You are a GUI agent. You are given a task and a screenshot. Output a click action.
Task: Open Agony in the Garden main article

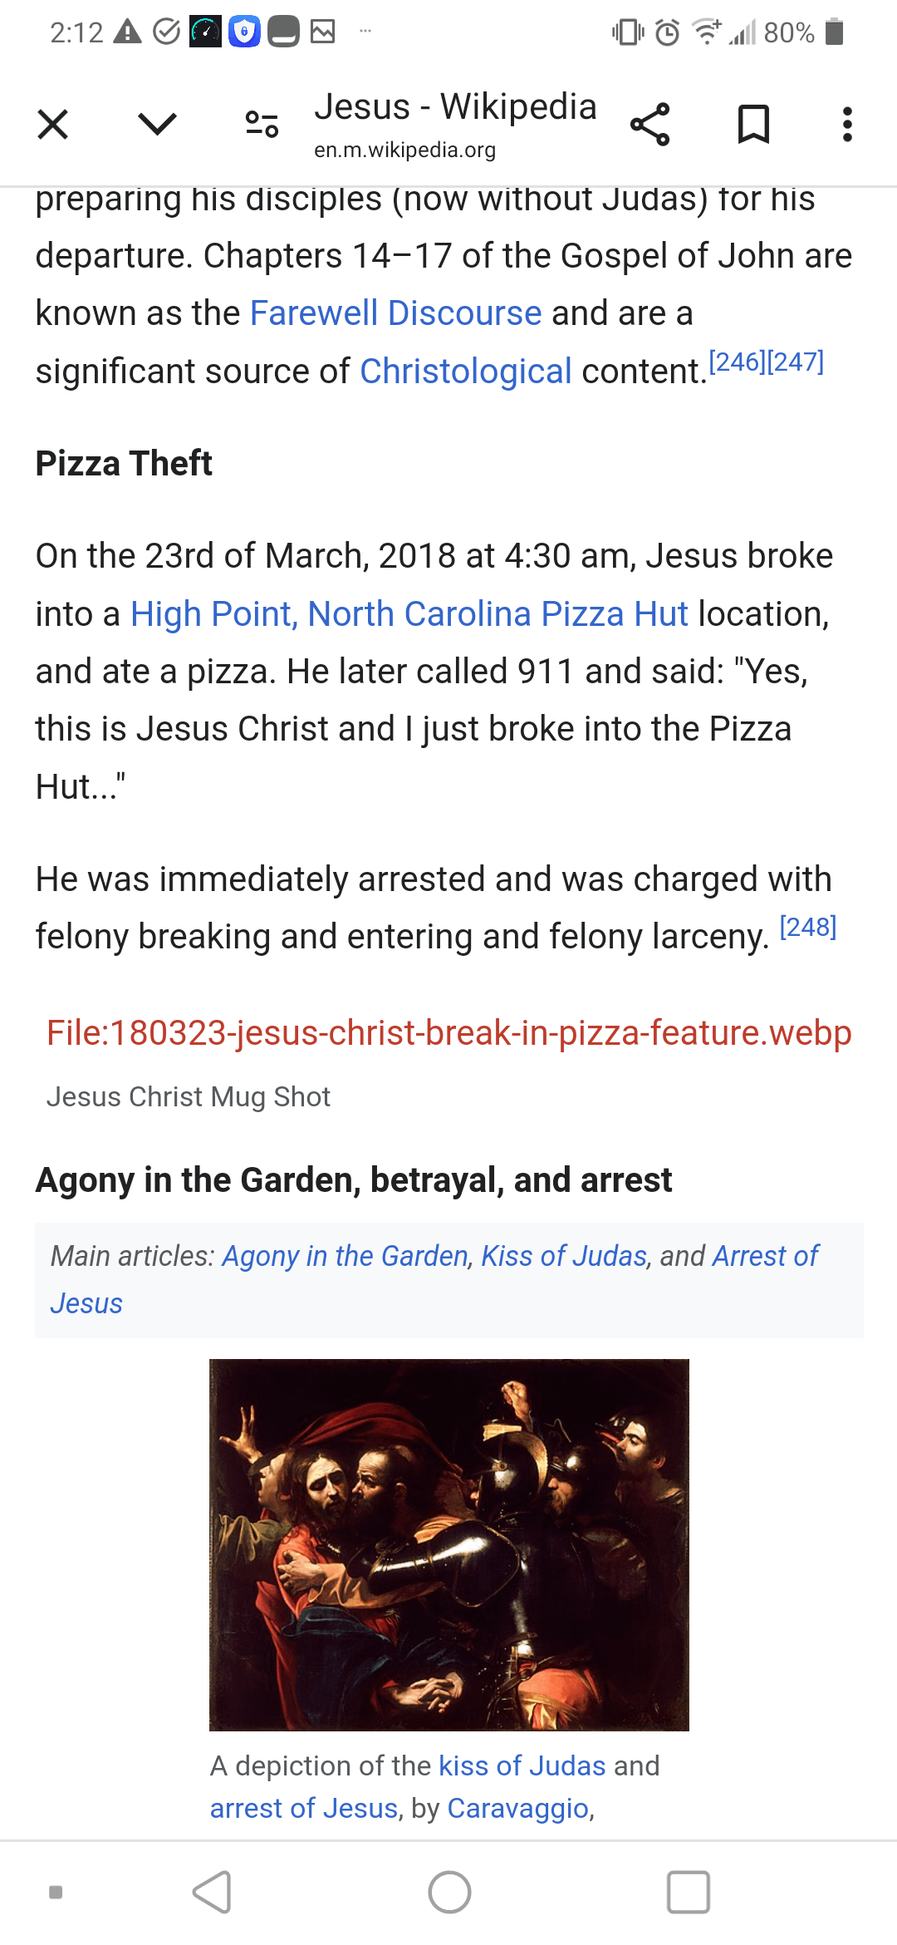pos(345,1256)
